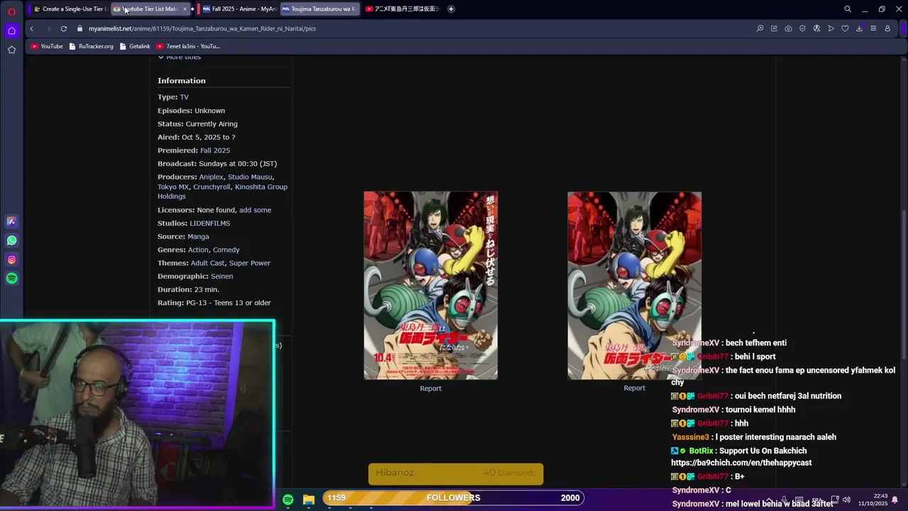Open the Aria AI sidebar icon
This screenshot has width=908, height=511.
coord(11,221)
